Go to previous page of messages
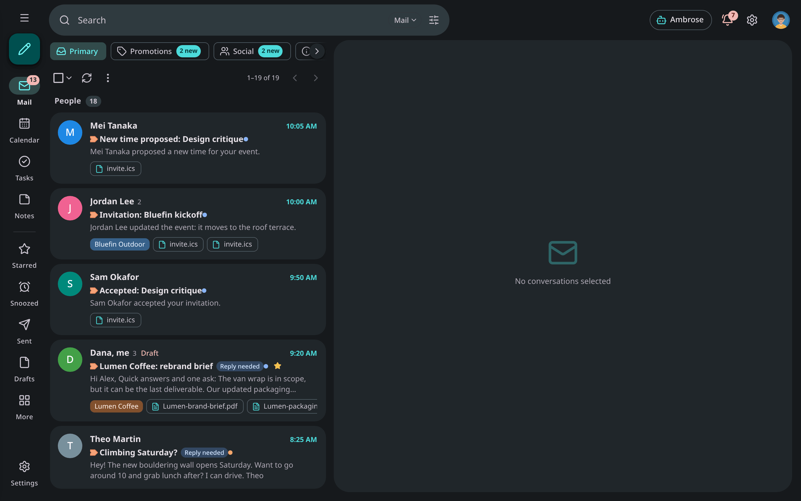This screenshot has width=801, height=501. coord(295,78)
